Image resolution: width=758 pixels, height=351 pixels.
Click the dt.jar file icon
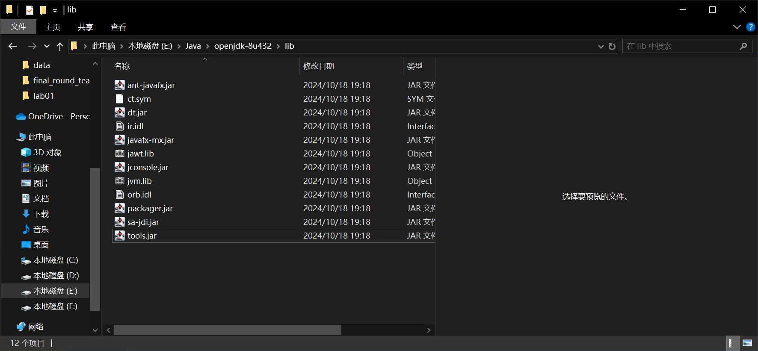coord(120,112)
